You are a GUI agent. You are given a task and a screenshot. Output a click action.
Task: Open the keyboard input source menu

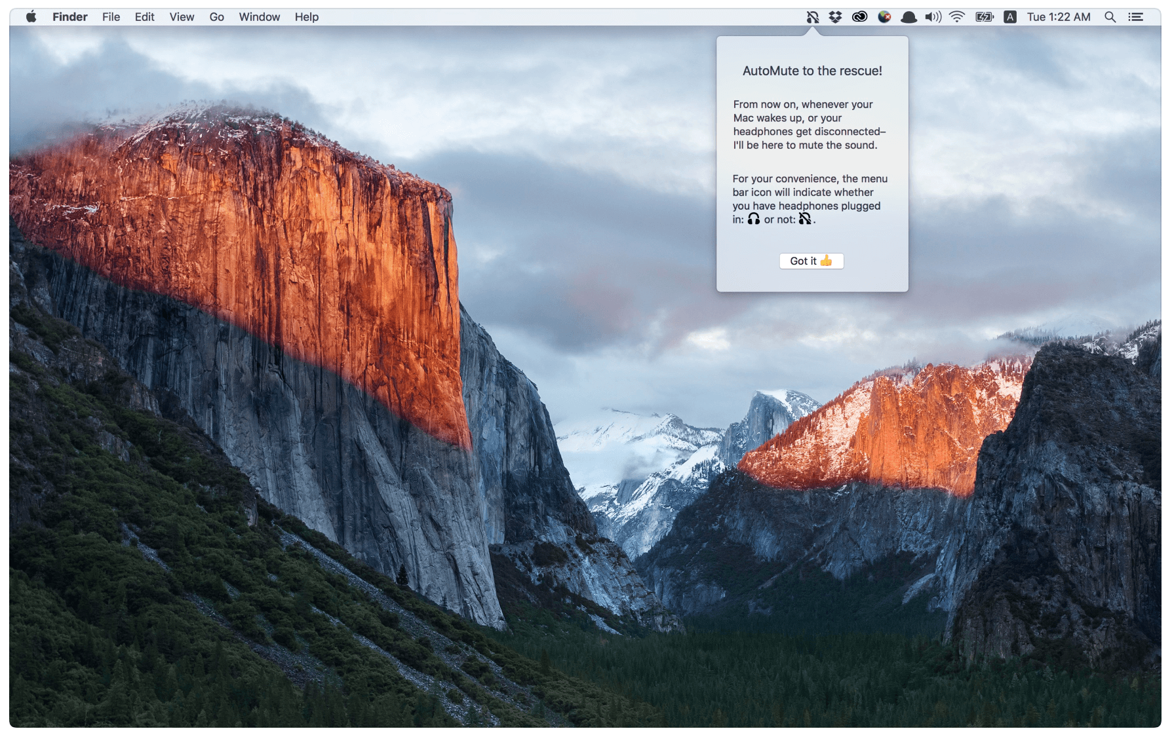1010,17
